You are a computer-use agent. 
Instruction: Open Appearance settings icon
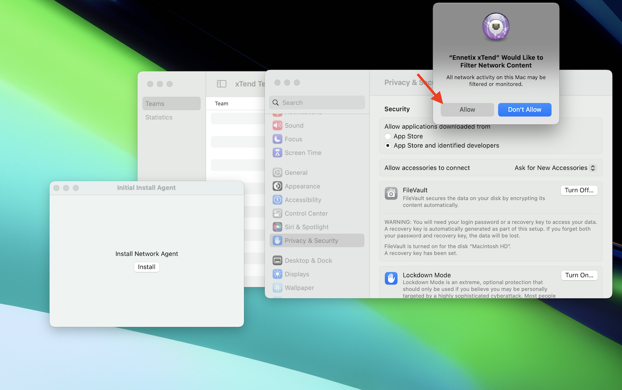(277, 186)
